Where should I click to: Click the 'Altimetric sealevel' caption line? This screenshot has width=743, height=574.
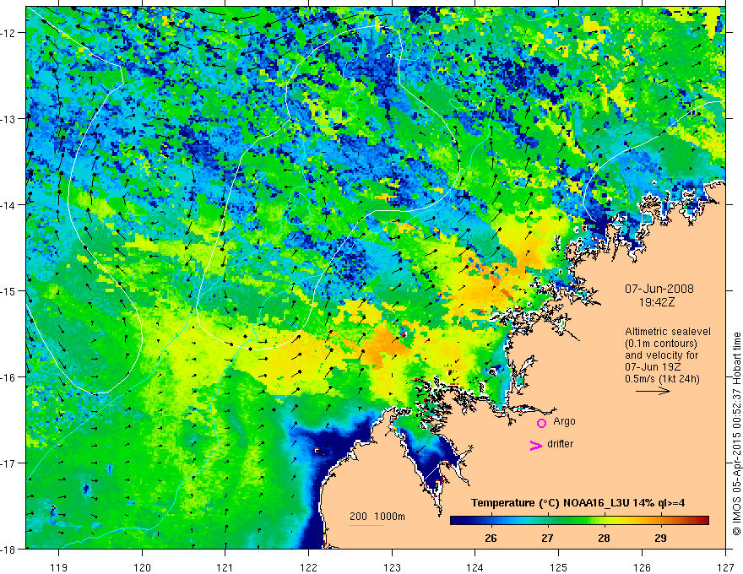pos(668,332)
